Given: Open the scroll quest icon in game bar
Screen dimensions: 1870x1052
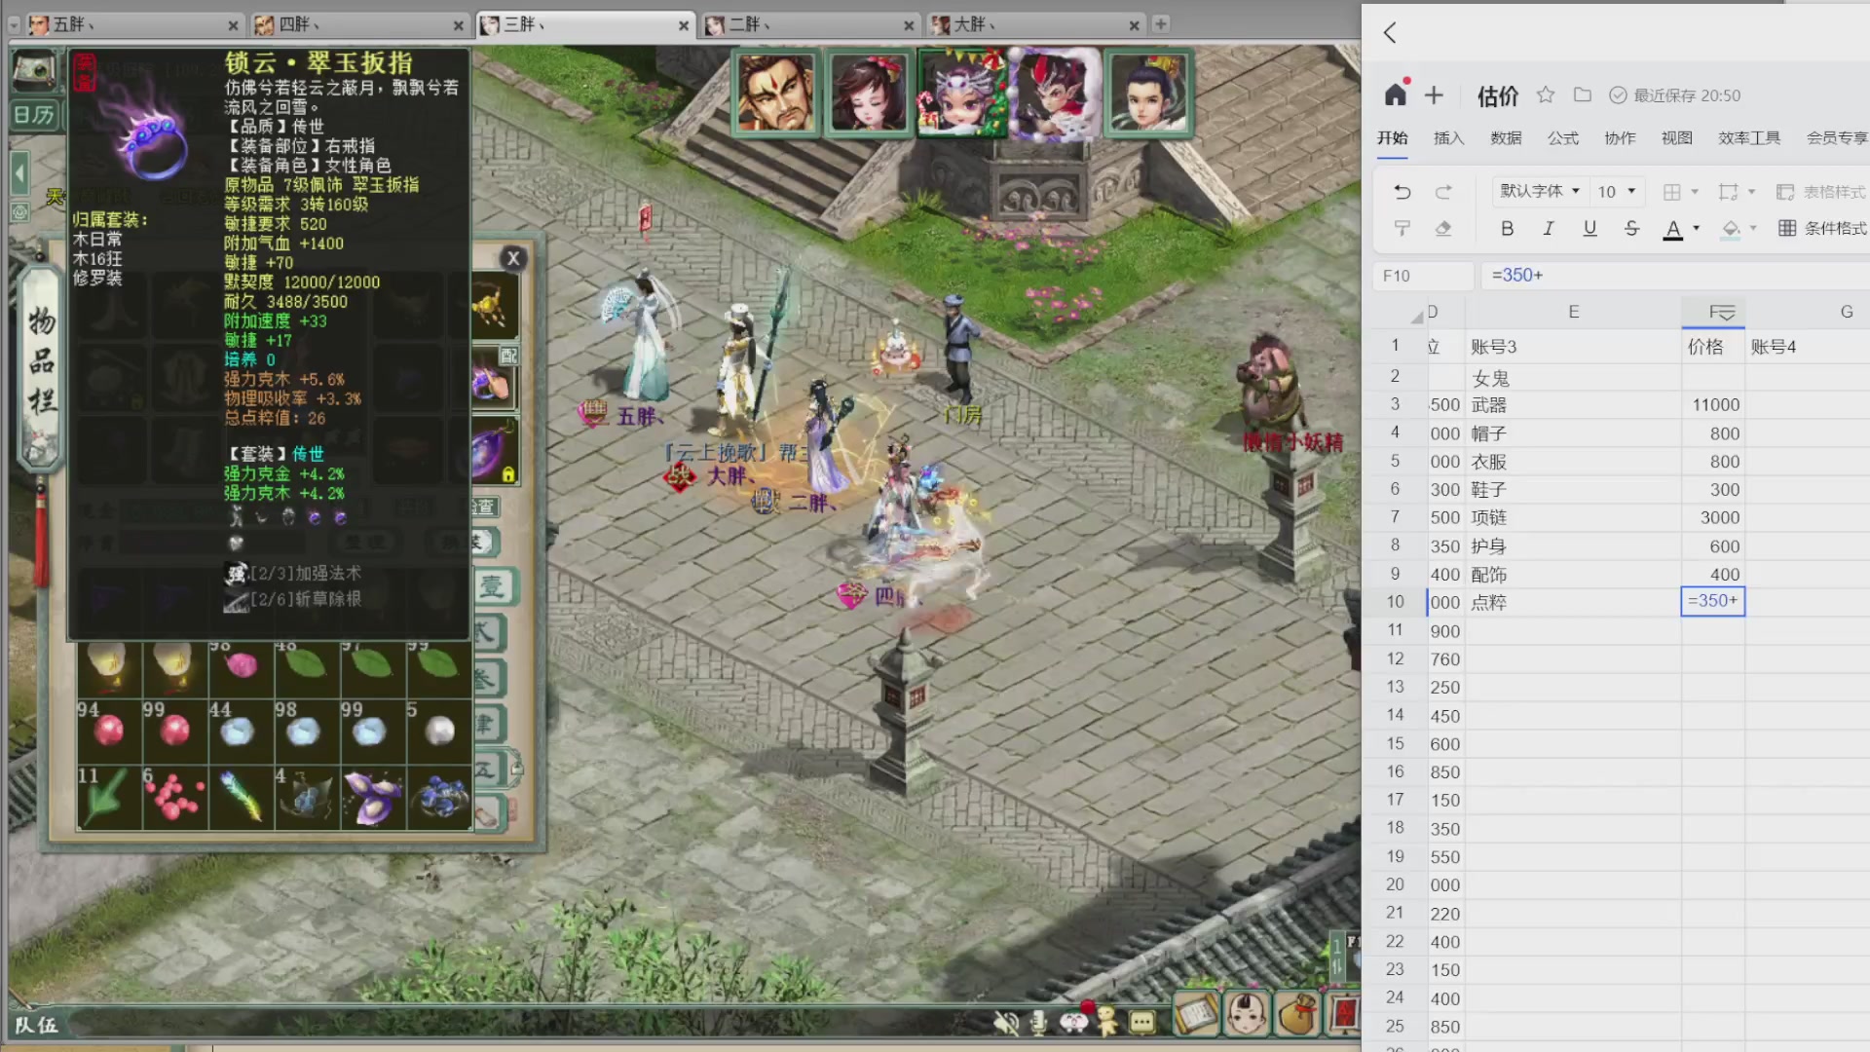Looking at the screenshot, I should (1196, 1016).
